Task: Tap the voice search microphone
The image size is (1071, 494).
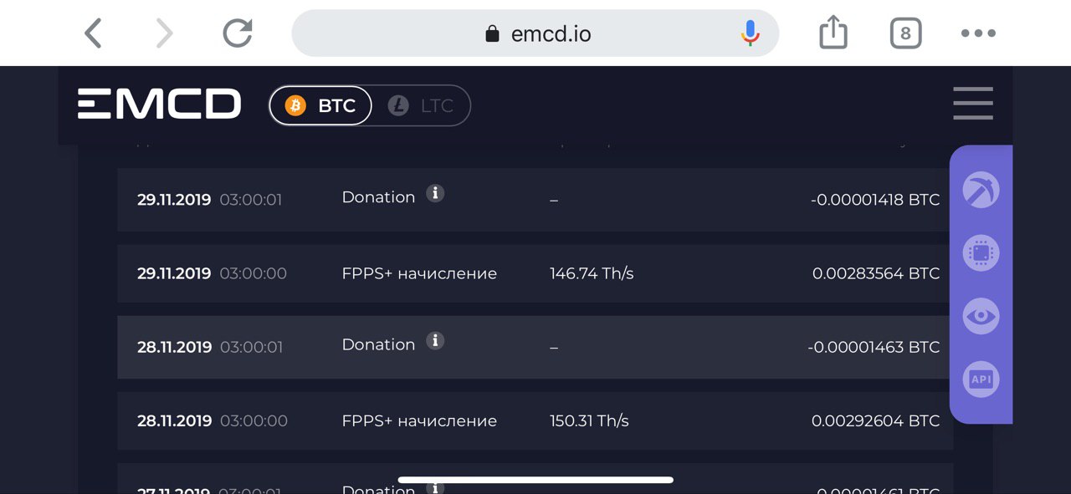Action: (751, 33)
